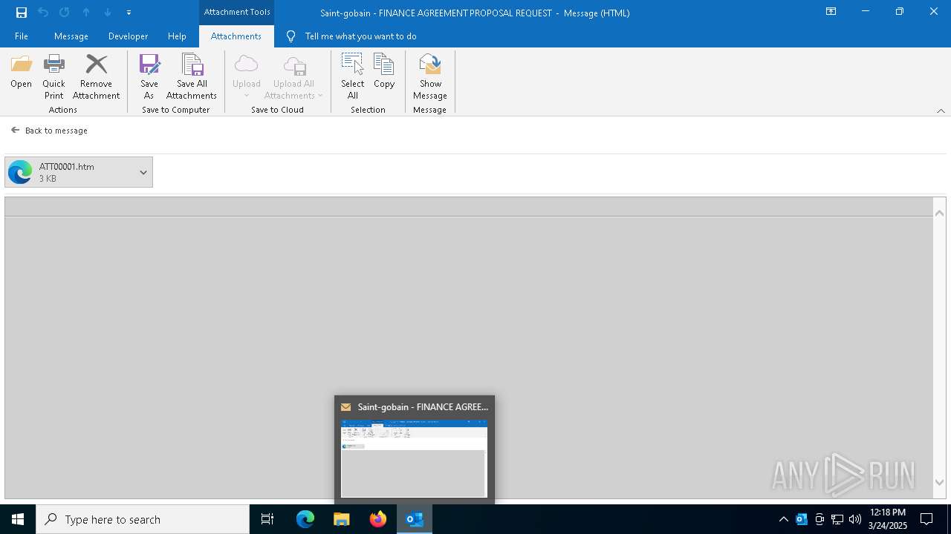Switch to the Developer ribbon tab
The image size is (951, 534).
click(x=128, y=36)
